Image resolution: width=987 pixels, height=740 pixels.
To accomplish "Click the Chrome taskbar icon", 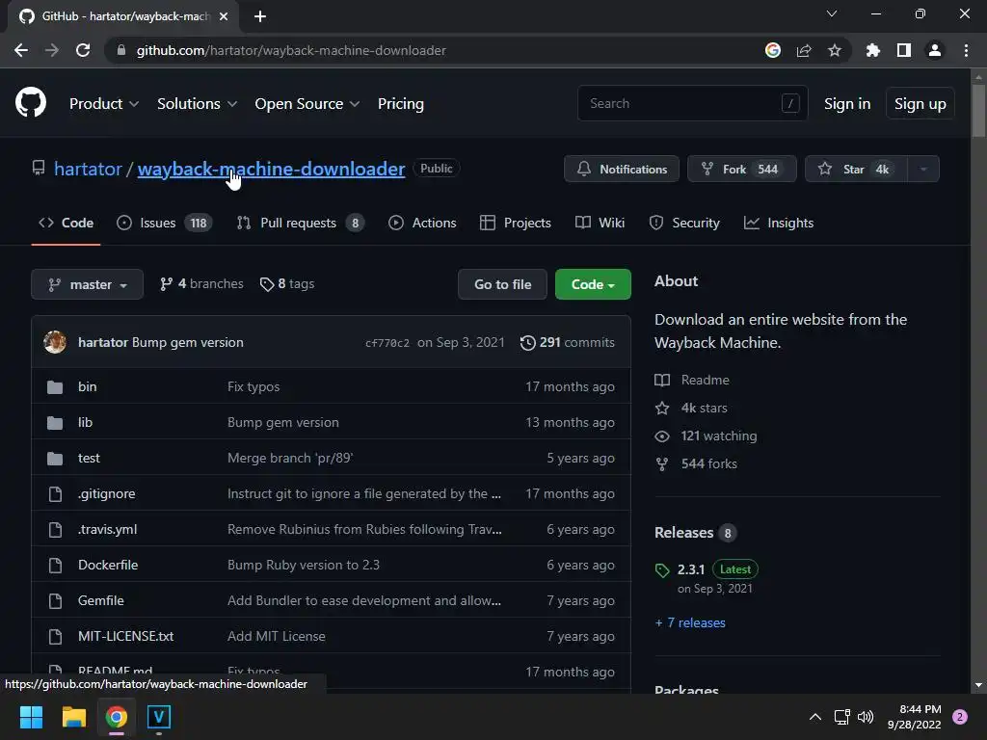I will (x=117, y=717).
